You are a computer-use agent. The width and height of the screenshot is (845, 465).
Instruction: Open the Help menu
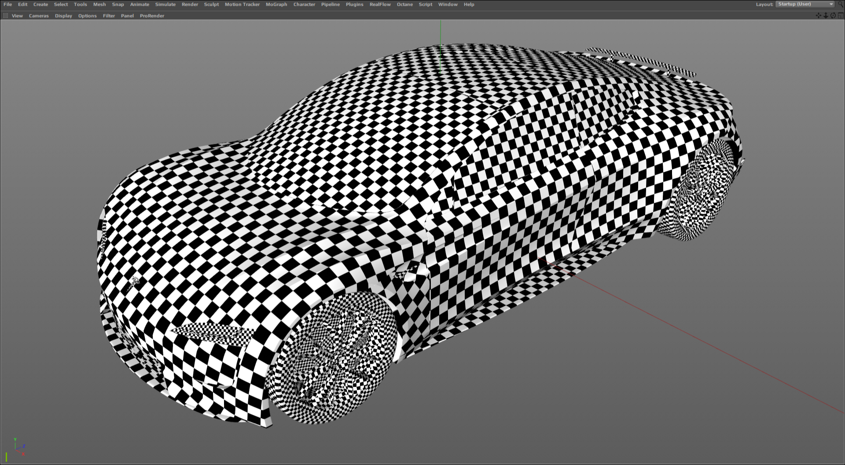[x=469, y=4]
